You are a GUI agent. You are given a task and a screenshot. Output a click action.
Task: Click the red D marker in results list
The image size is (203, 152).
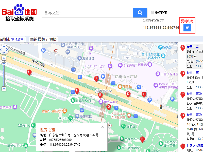(x=183, y=116)
